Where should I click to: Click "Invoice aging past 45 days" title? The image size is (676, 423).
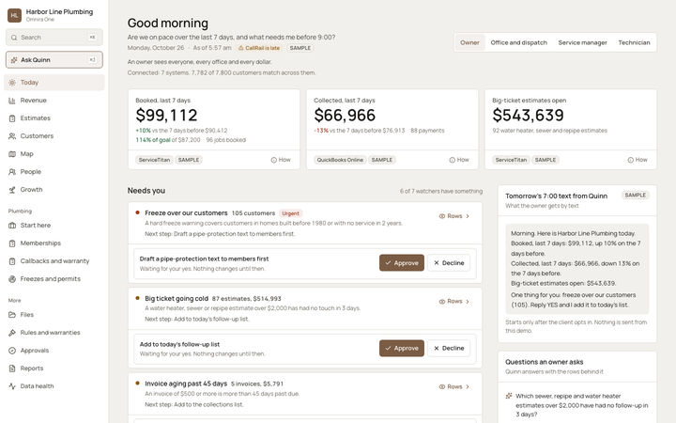pos(186,384)
